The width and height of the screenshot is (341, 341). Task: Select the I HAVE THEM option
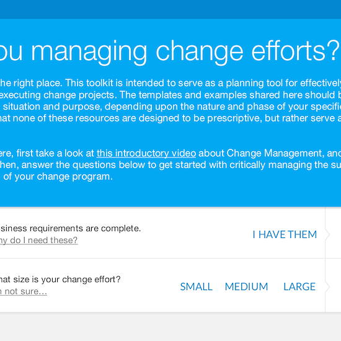pos(285,234)
